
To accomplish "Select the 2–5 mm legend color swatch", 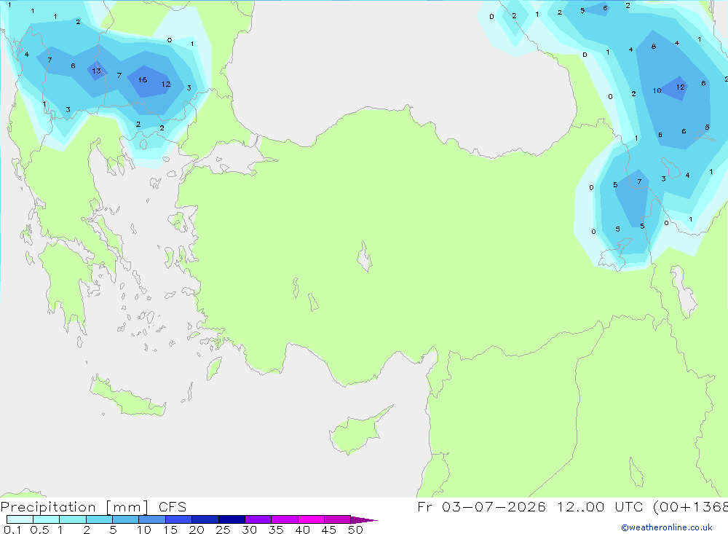I will 99,519.
